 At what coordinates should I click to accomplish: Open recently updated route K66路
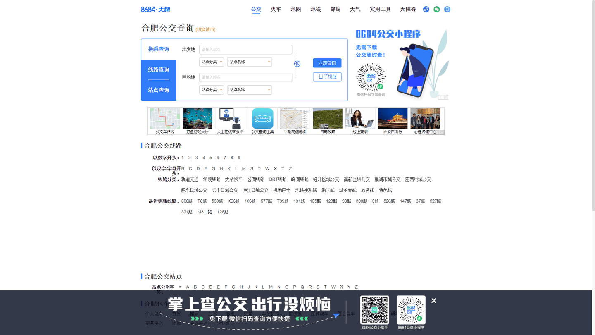click(234, 201)
